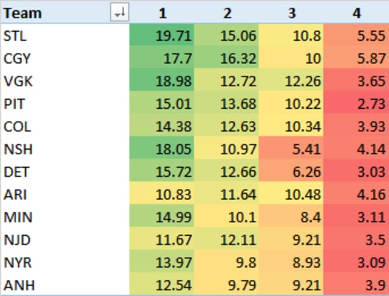Click the cell showing 13.97
Image resolution: width=389 pixels, height=296 pixels.
[x=161, y=262]
